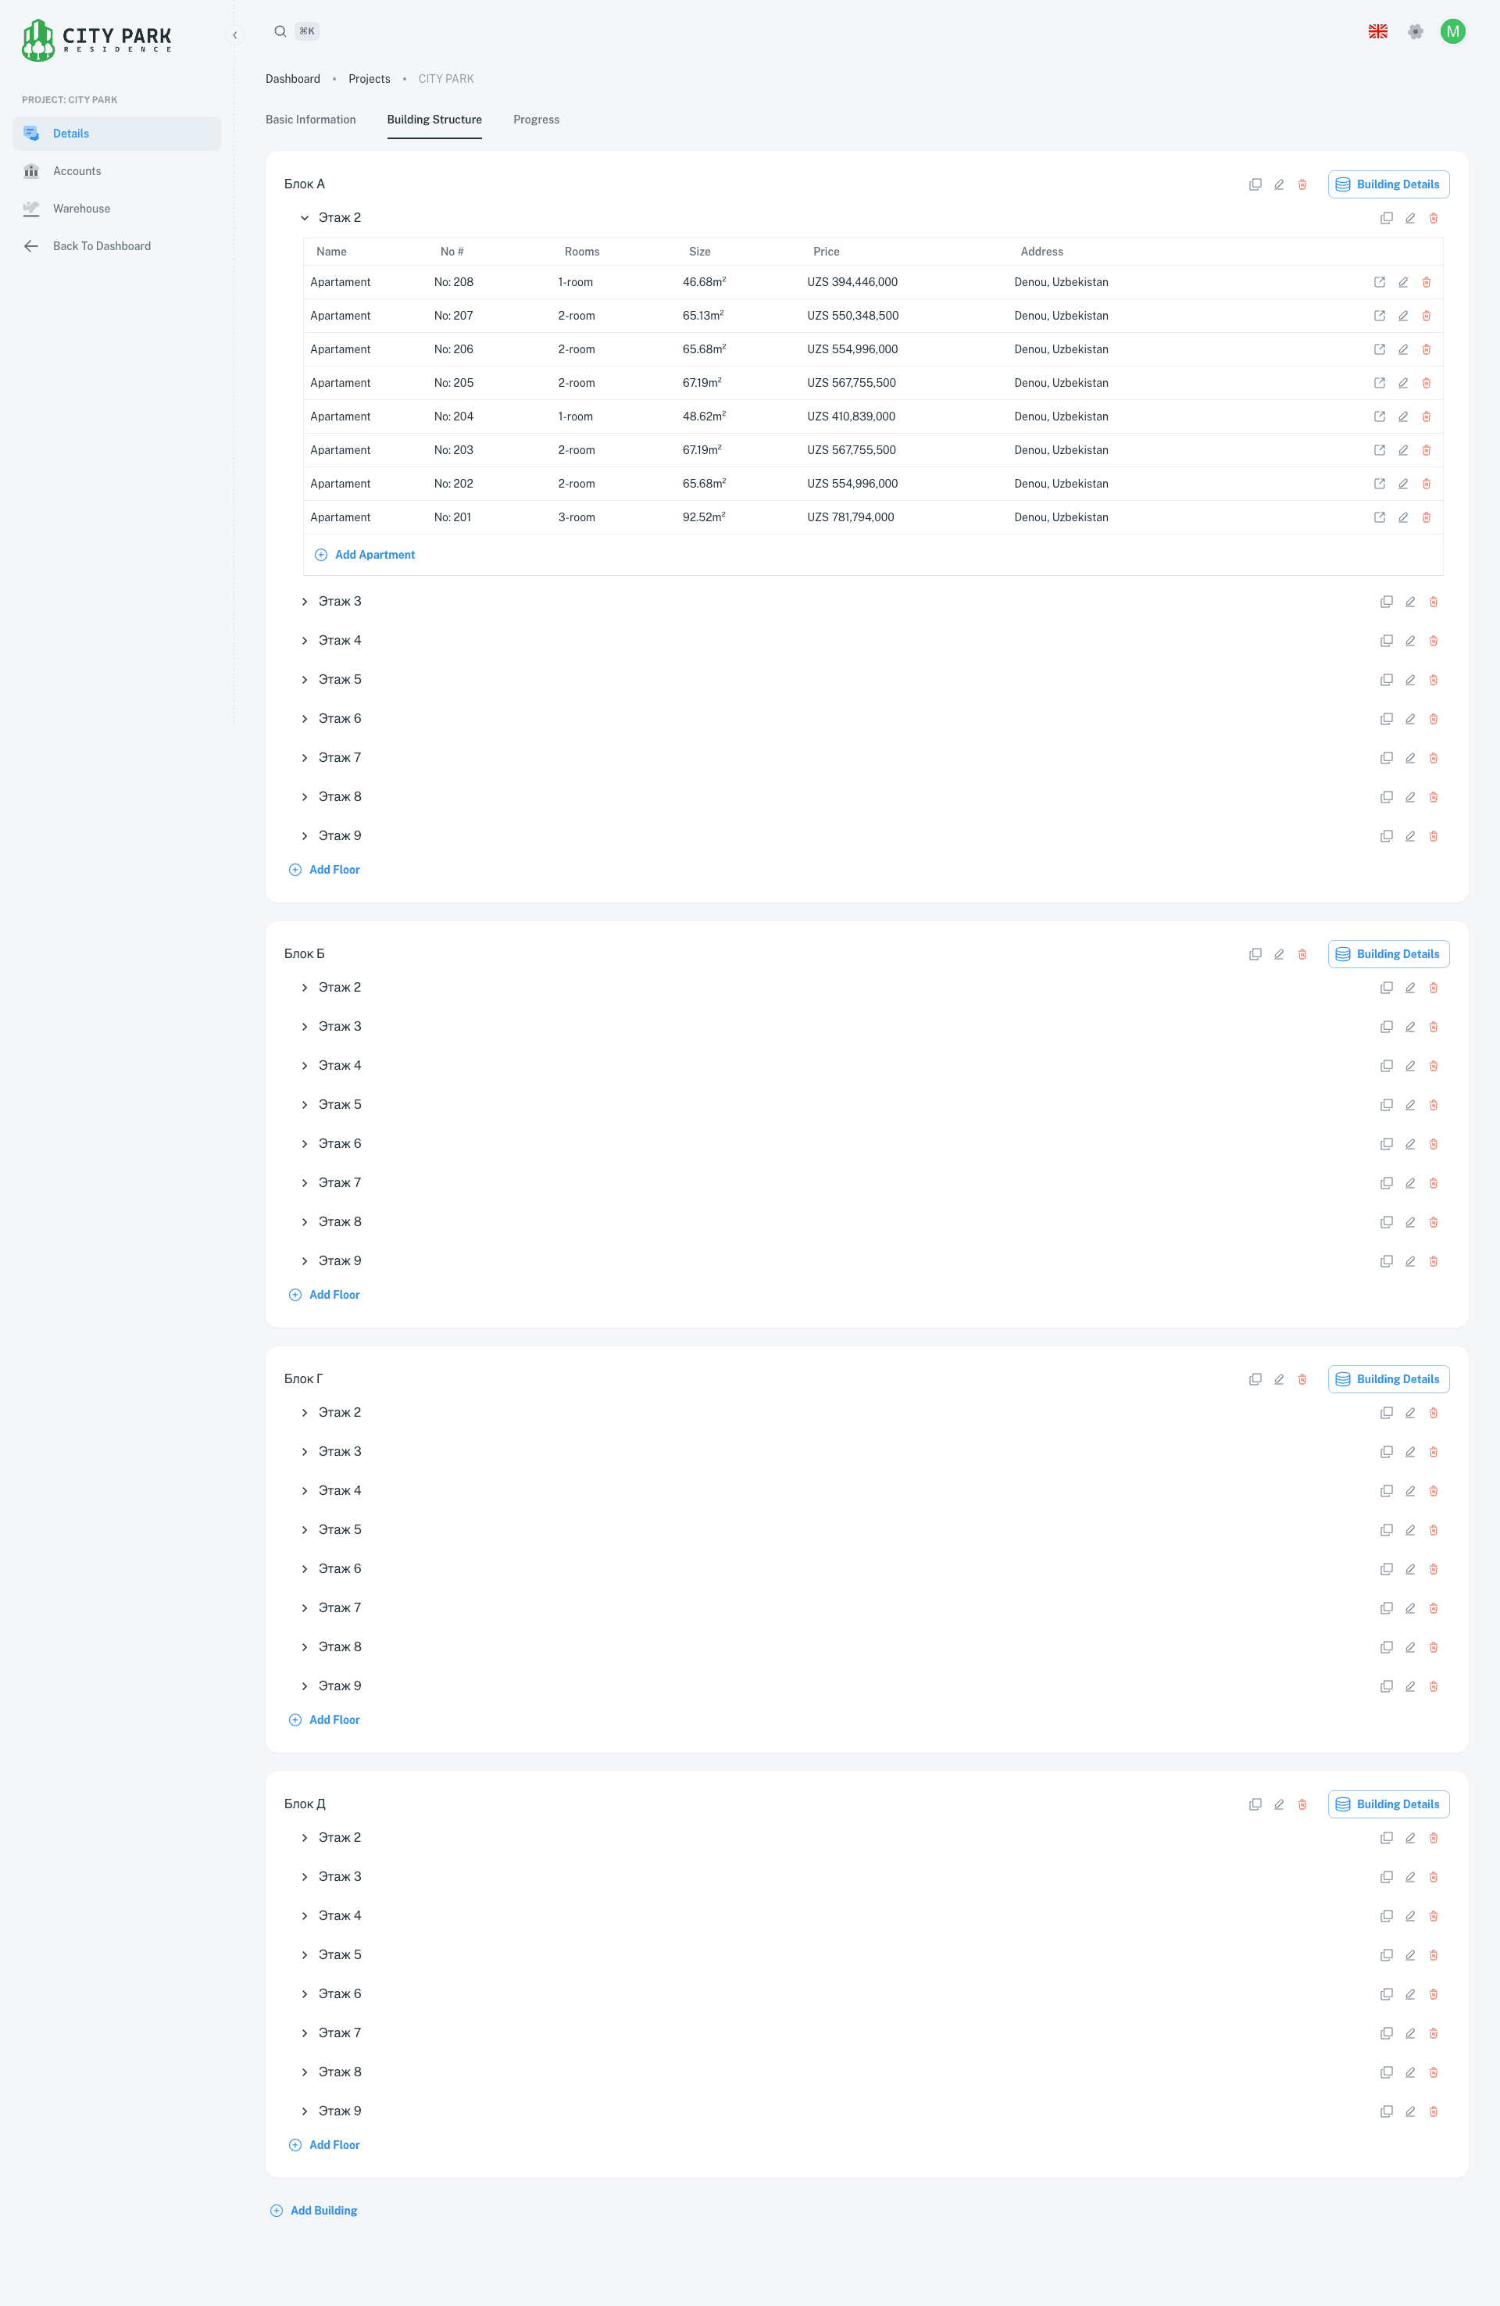Delete Блок Г with trash icon

pyautogui.click(x=1302, y=1378)
